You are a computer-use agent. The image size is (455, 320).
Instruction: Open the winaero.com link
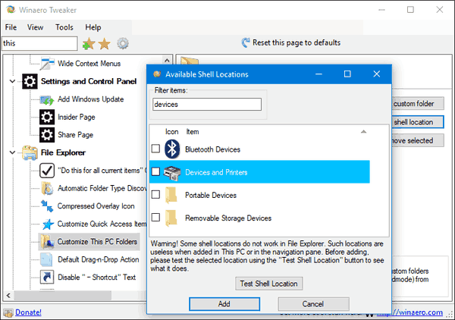tap(410, 312)
